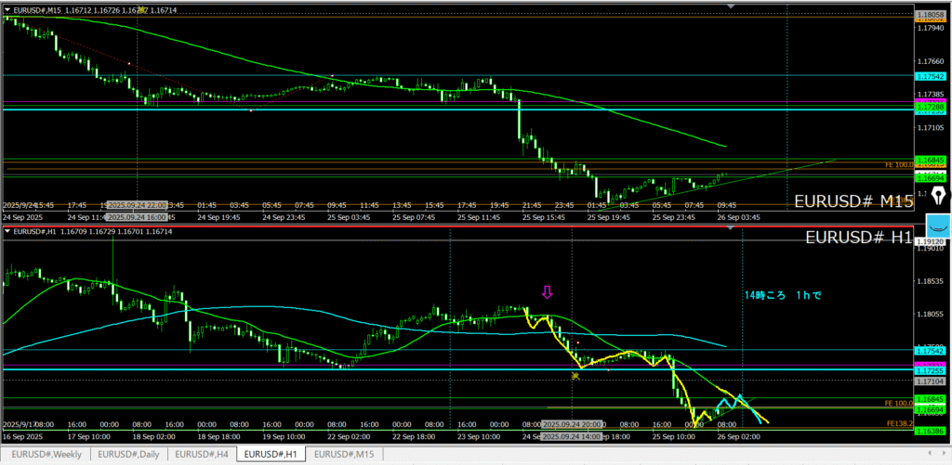Open the EURUSD#,H4 chart tab

coord(202,454)
